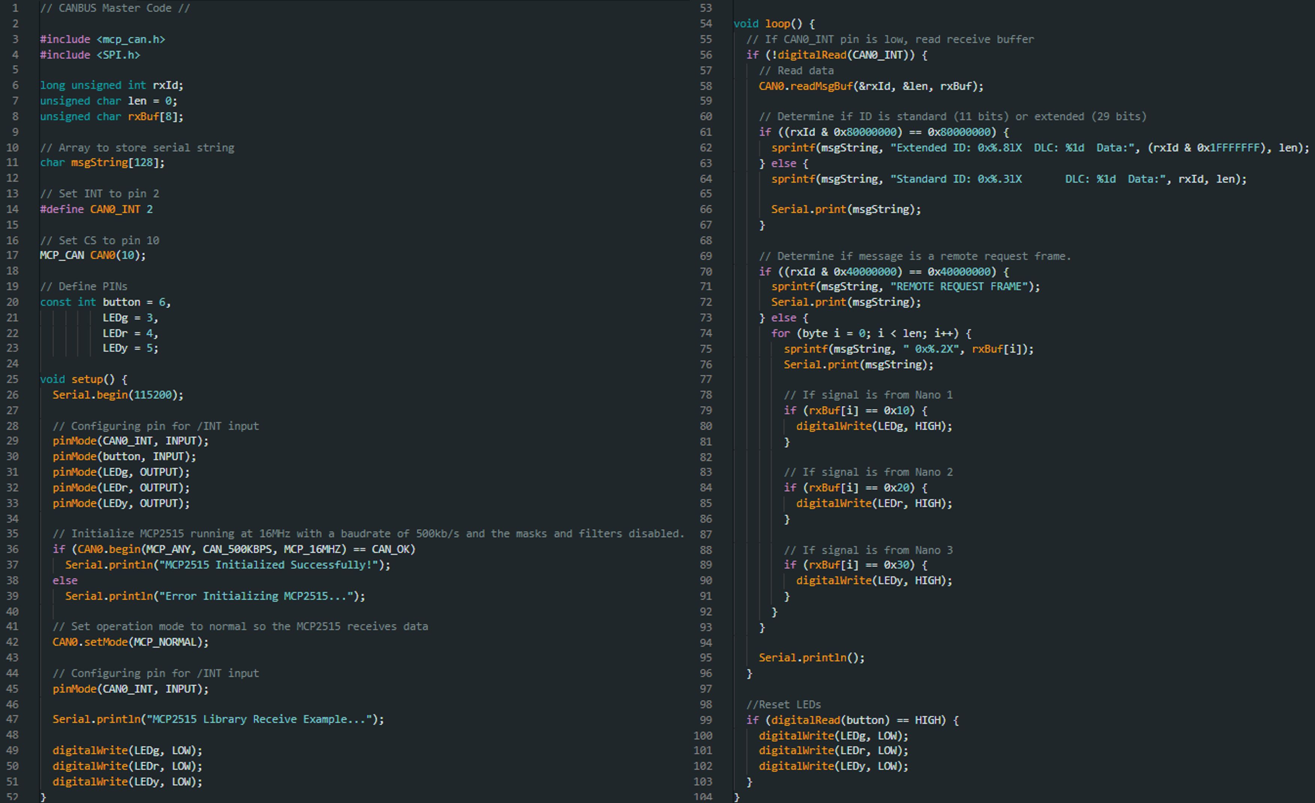The image size is (1315, 803).
Task: Click the "#define CAN0_INT 2" line
Action: click(96, 209)
